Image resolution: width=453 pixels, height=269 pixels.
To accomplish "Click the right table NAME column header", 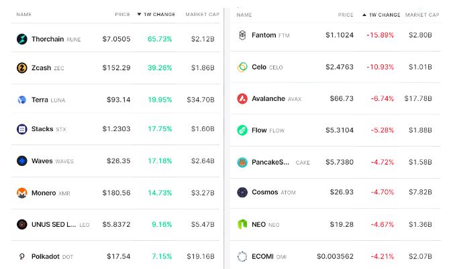I will tap(244, 15).
